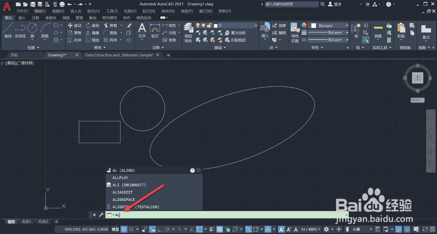Click the Copy (复制) tool
The image size is (437, 234).
click(x=75, y=33)
